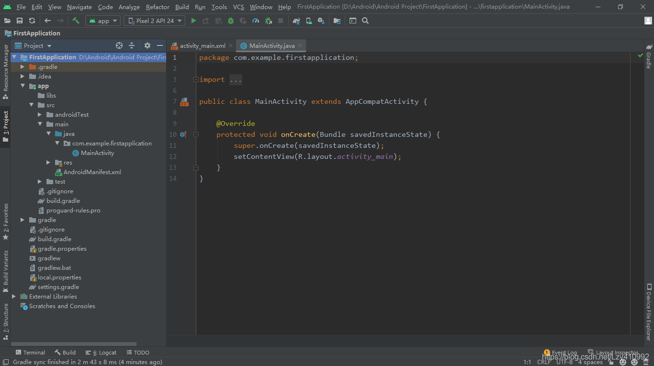
Task: Click the Save All toolbar icon
Action: [x=20, y=21]
